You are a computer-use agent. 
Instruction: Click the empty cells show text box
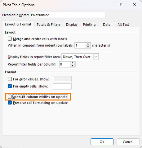62,86
